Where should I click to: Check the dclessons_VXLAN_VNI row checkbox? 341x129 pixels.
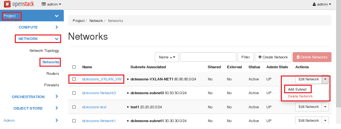(74, 79)
